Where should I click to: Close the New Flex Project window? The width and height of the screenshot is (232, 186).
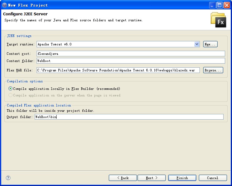227,5
